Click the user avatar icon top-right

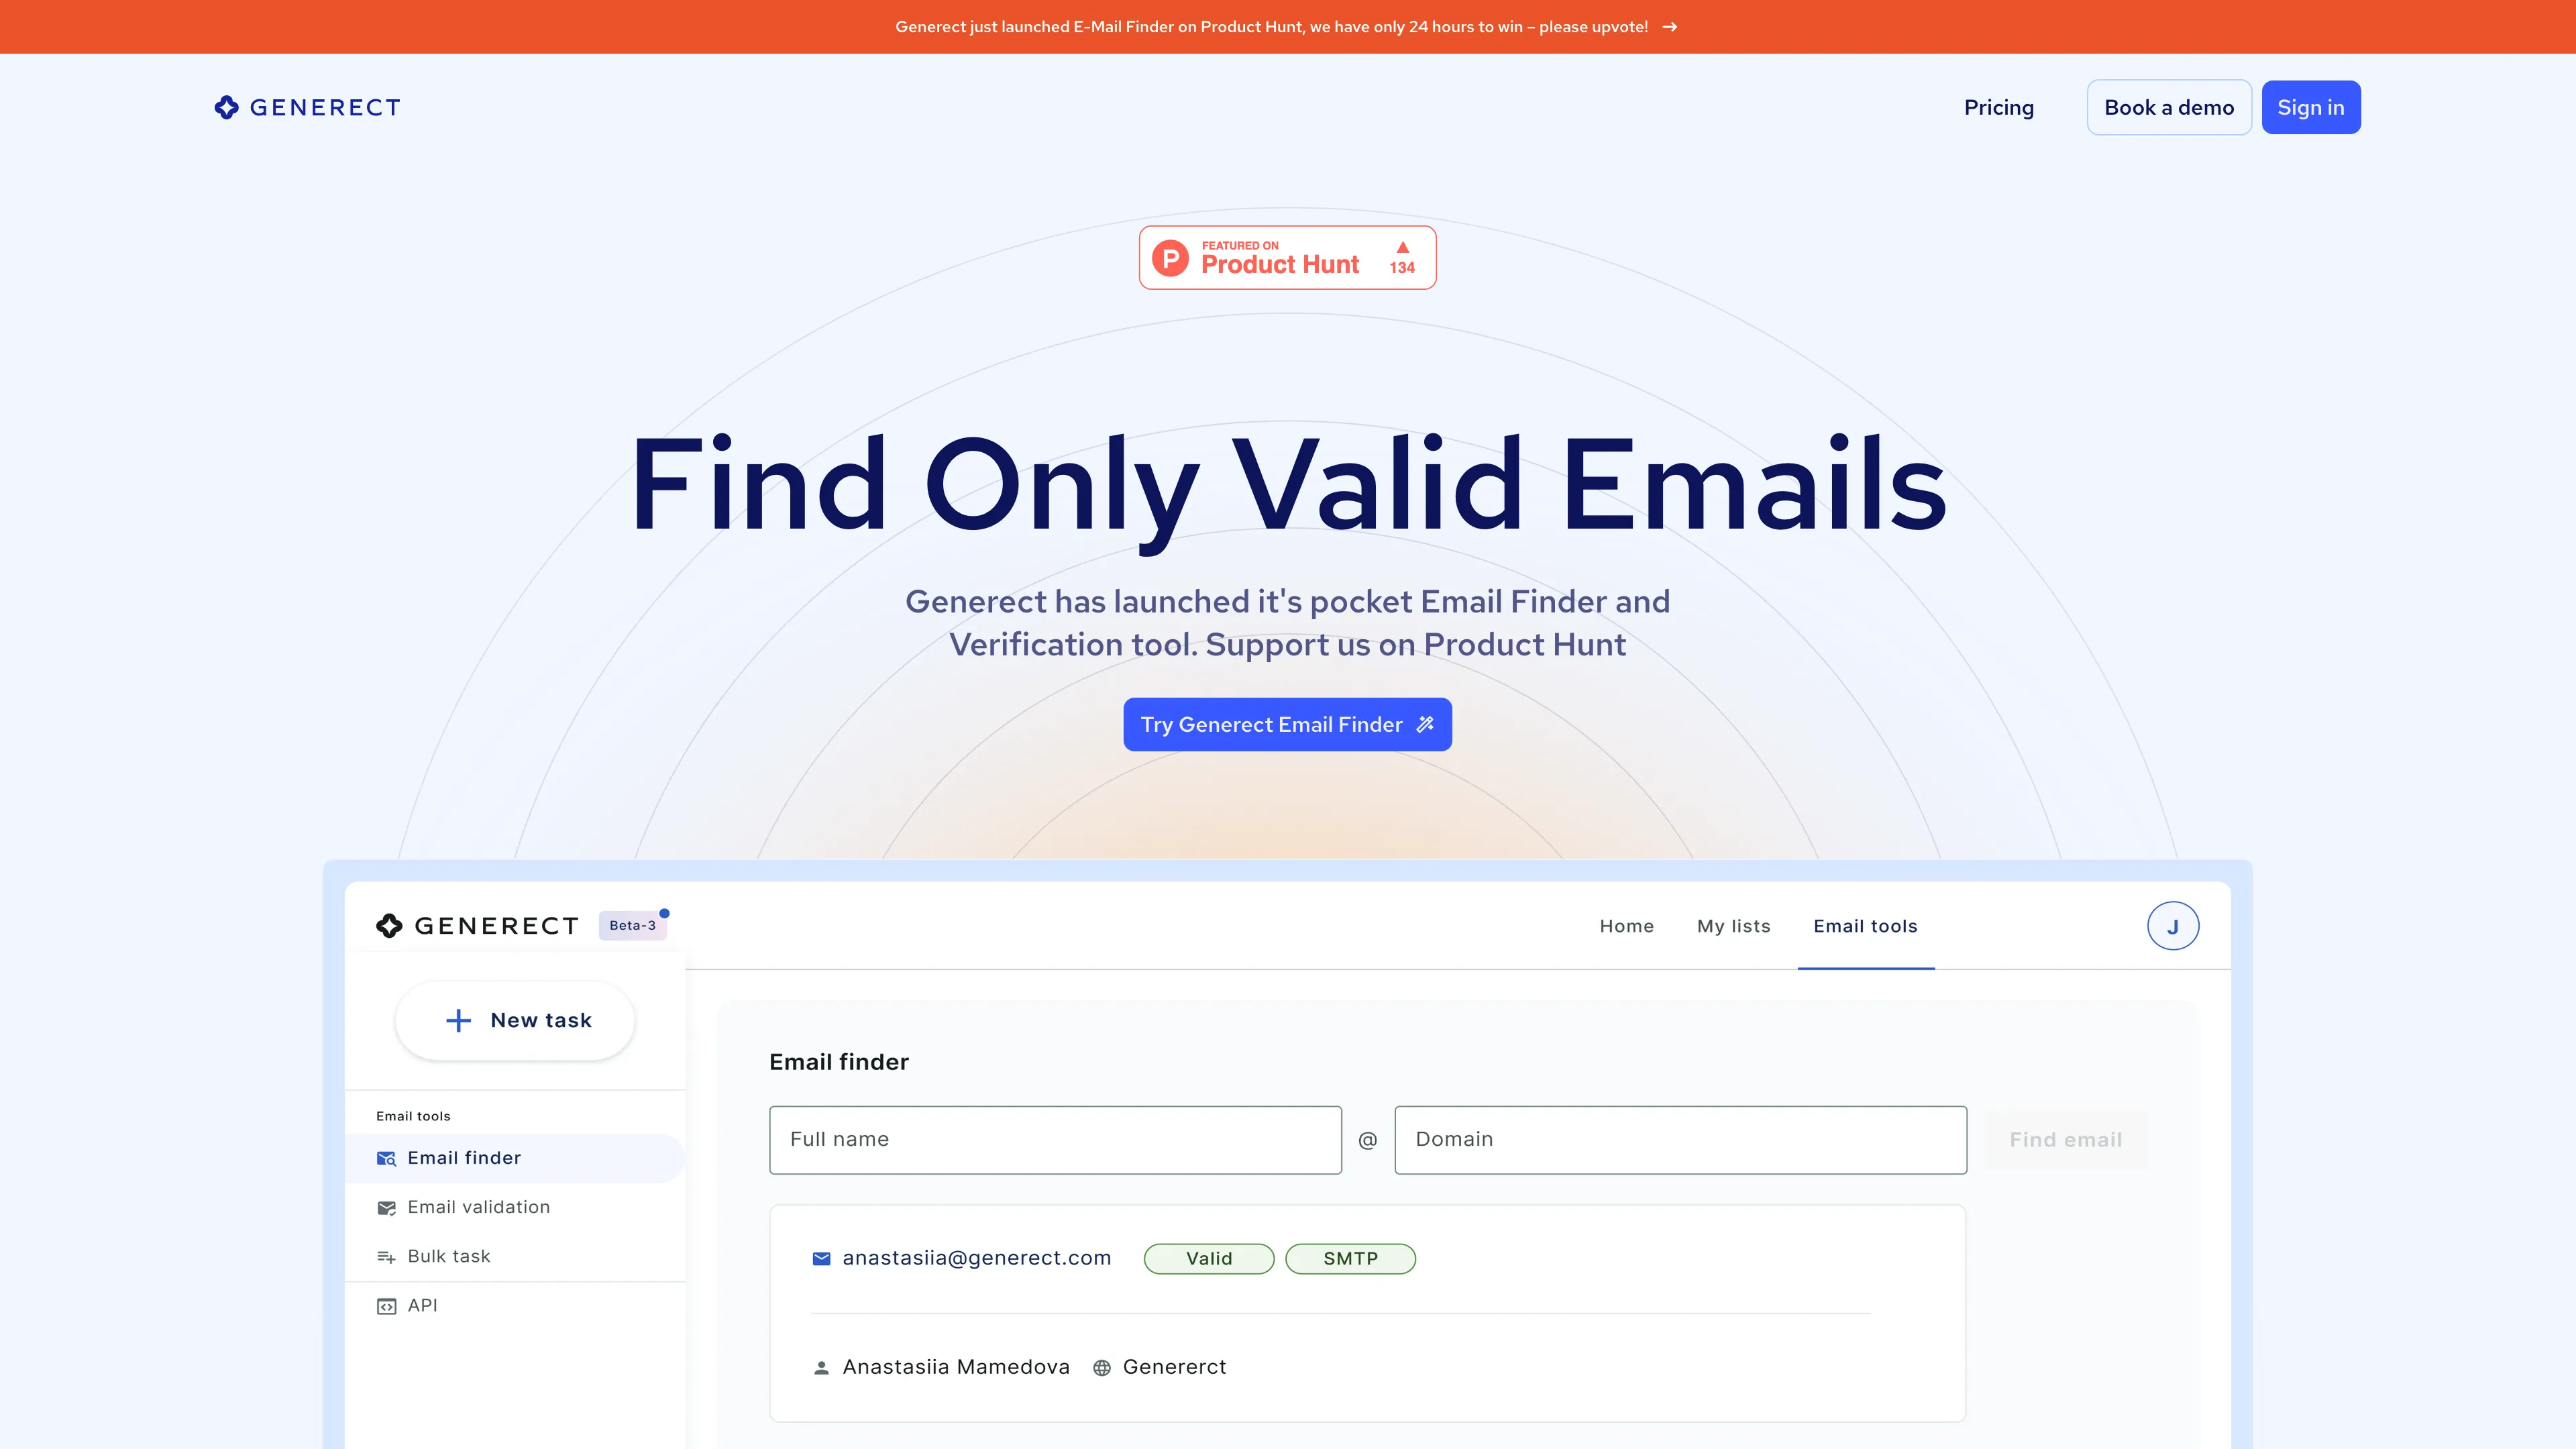(2173, 925)
